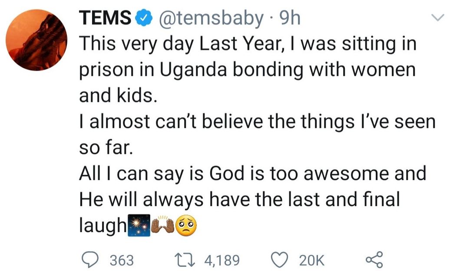Open the share icon on the tweet
Screen dimensions: 450x275
[374, 259]
